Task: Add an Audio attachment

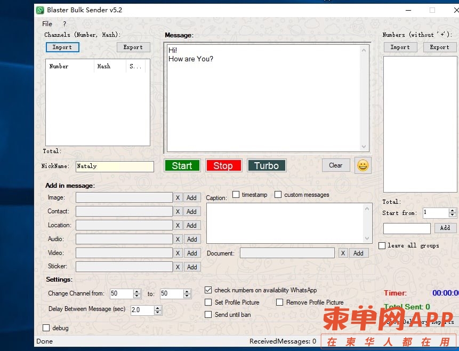Action: point(192,240)
